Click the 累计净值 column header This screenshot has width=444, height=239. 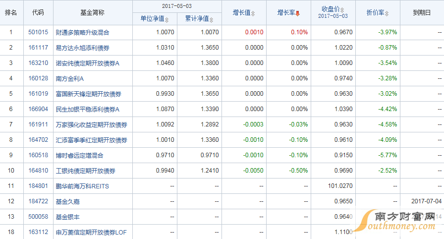[197, 19]
